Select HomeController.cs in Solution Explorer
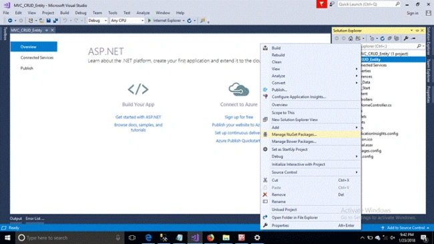 tap(376, 105)
